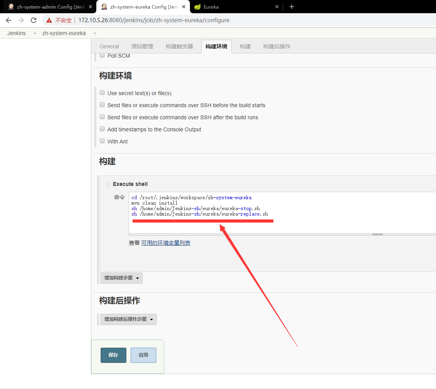Click the eureka-replace.sh command line
Viewport: 436px width, 389px height.
(x=200, y=214)
